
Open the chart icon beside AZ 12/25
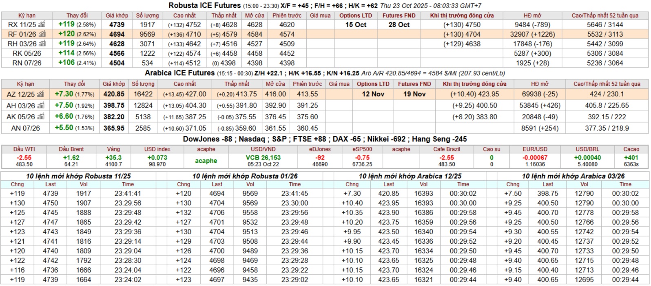tap(40, 94)
